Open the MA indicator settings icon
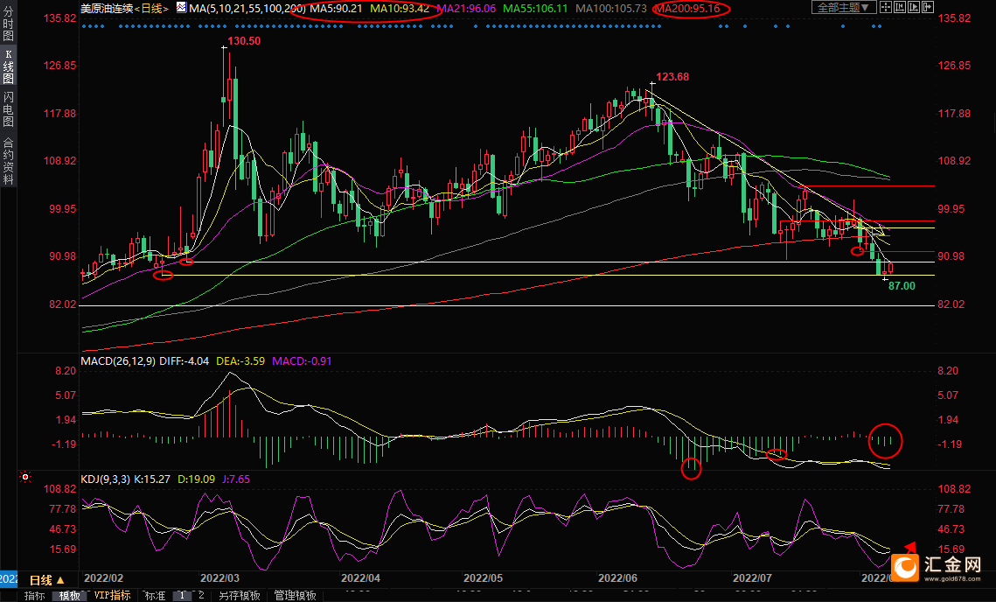 click(x=181, y=8)
